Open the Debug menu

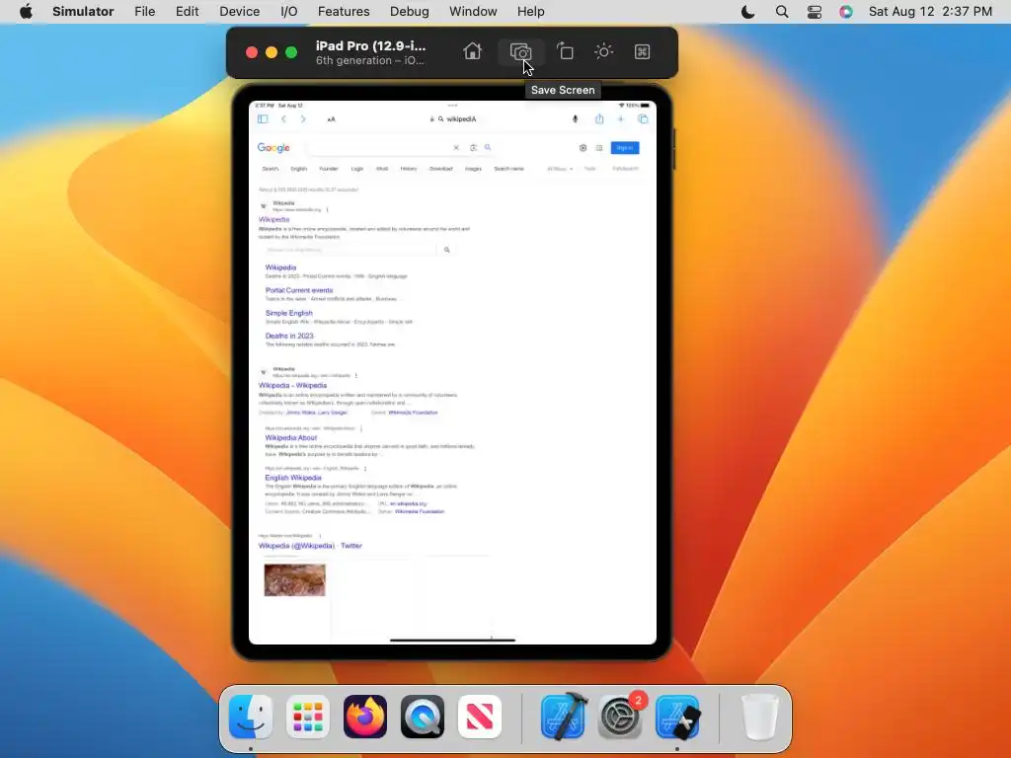[x=410, y=12]
